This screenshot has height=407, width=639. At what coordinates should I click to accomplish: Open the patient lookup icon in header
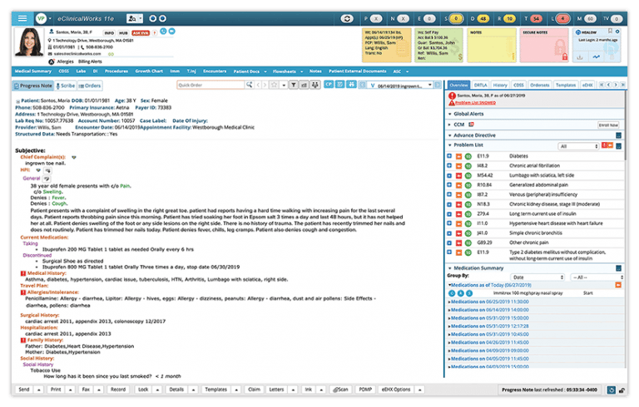[x=132, y=18]
